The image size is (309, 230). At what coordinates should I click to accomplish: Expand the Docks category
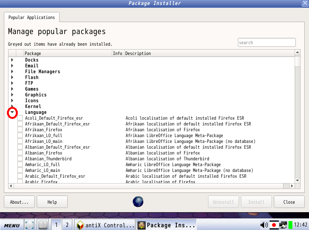click(x=12, y=60)
